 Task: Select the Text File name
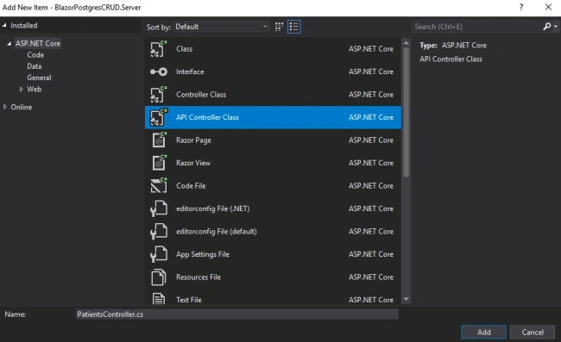click(x=188, y=300)
